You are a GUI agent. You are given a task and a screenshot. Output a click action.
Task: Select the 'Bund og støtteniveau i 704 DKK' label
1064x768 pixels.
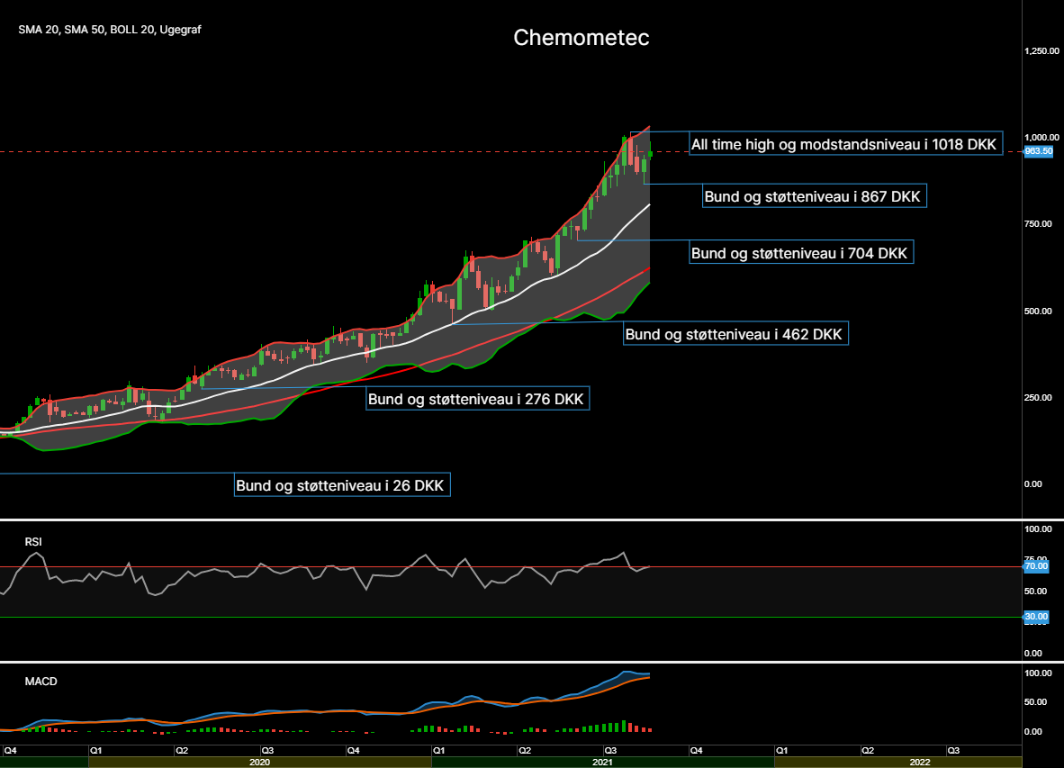click(801, 252)
